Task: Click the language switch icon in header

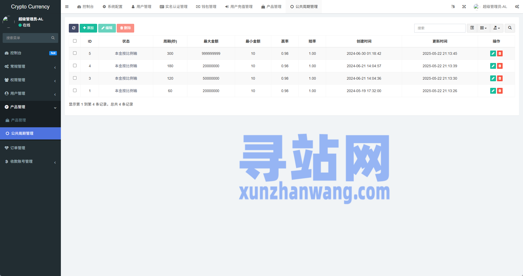Action: [x=453, y=7]
